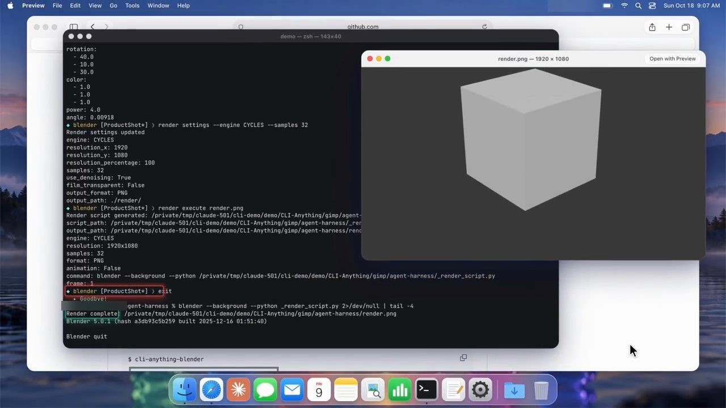Open Preview app icon in the dock
Image resolution: width=726 pixels, height=408 pixels.
pos(373,390)
